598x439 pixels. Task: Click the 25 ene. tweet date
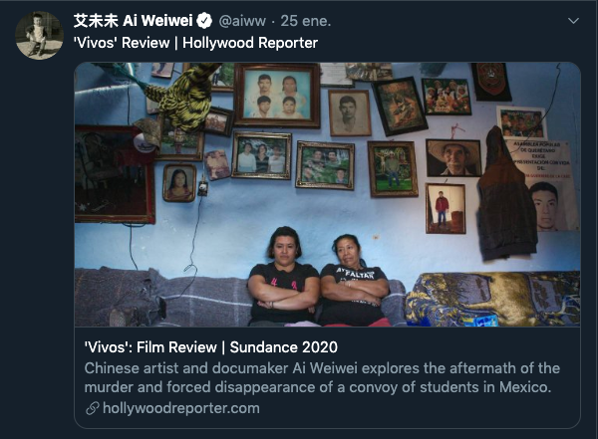click(306, 21)
